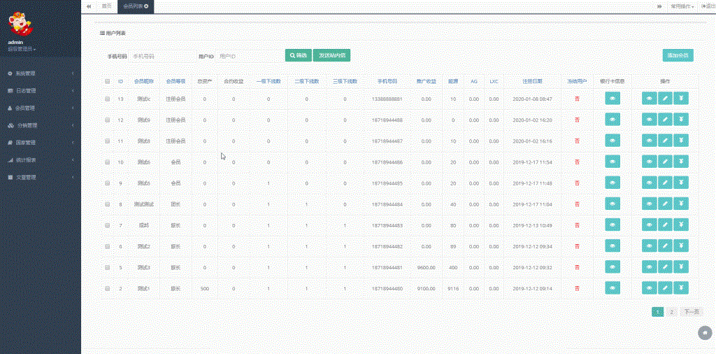Close the 会员列表 tab via its x icon

point(146,6)
